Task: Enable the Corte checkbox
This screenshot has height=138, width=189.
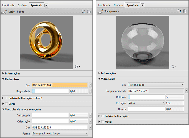Action: pyautogui.click(x=7, y=104)
